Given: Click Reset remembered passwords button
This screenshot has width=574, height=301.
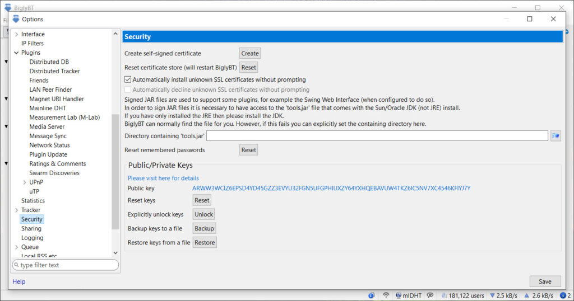Looking at the screenshot, I should tap(248, 150).
